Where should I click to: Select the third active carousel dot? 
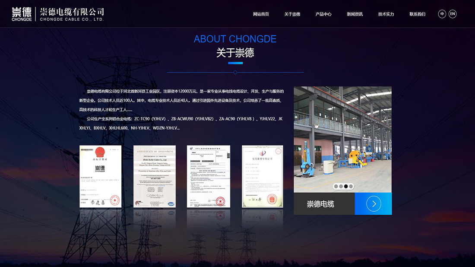(x=345, y=186)
